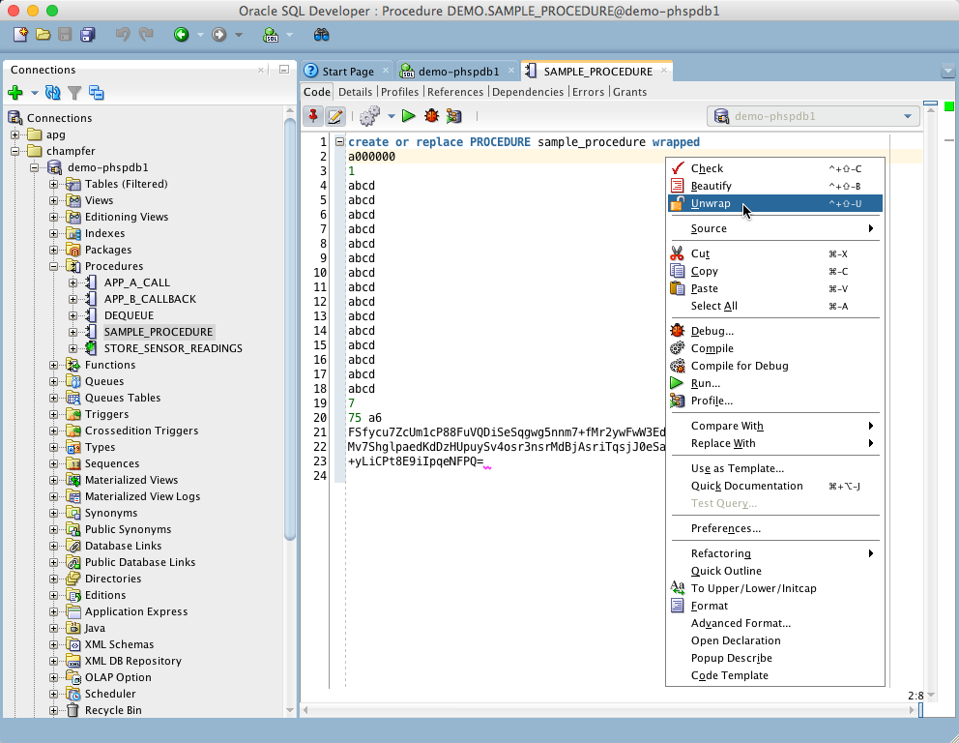Choose Copy from the context menu
This screenshot has width=959, height=743.
pyautogui.click(x=775, y=271)
